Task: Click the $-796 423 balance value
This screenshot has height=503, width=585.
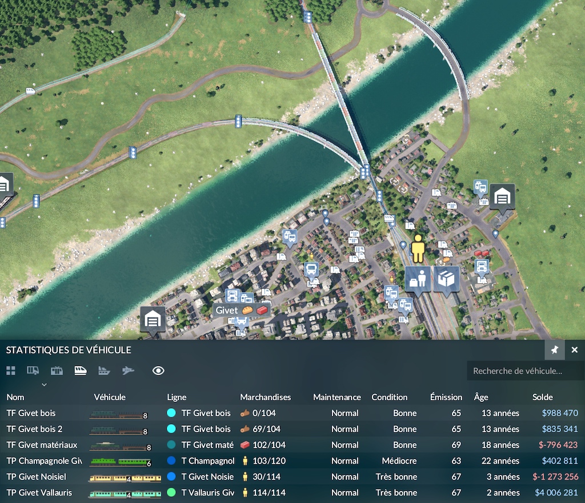Action: pos(558,445)
